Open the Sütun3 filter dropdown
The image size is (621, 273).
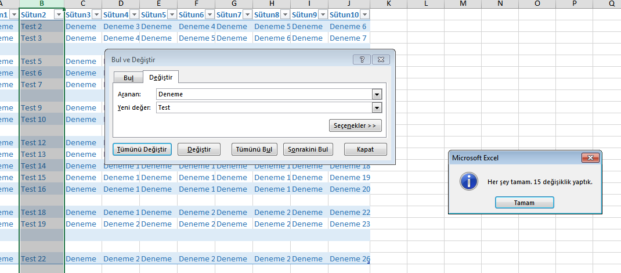(x=97, y=15)
